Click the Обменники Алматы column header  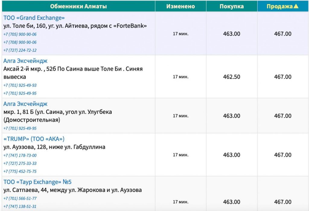coord(78,6)
